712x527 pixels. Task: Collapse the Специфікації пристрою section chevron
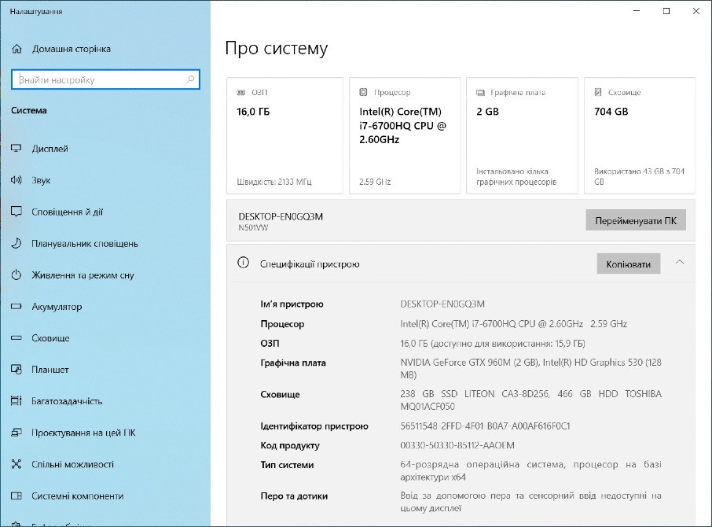coord(680,262)
